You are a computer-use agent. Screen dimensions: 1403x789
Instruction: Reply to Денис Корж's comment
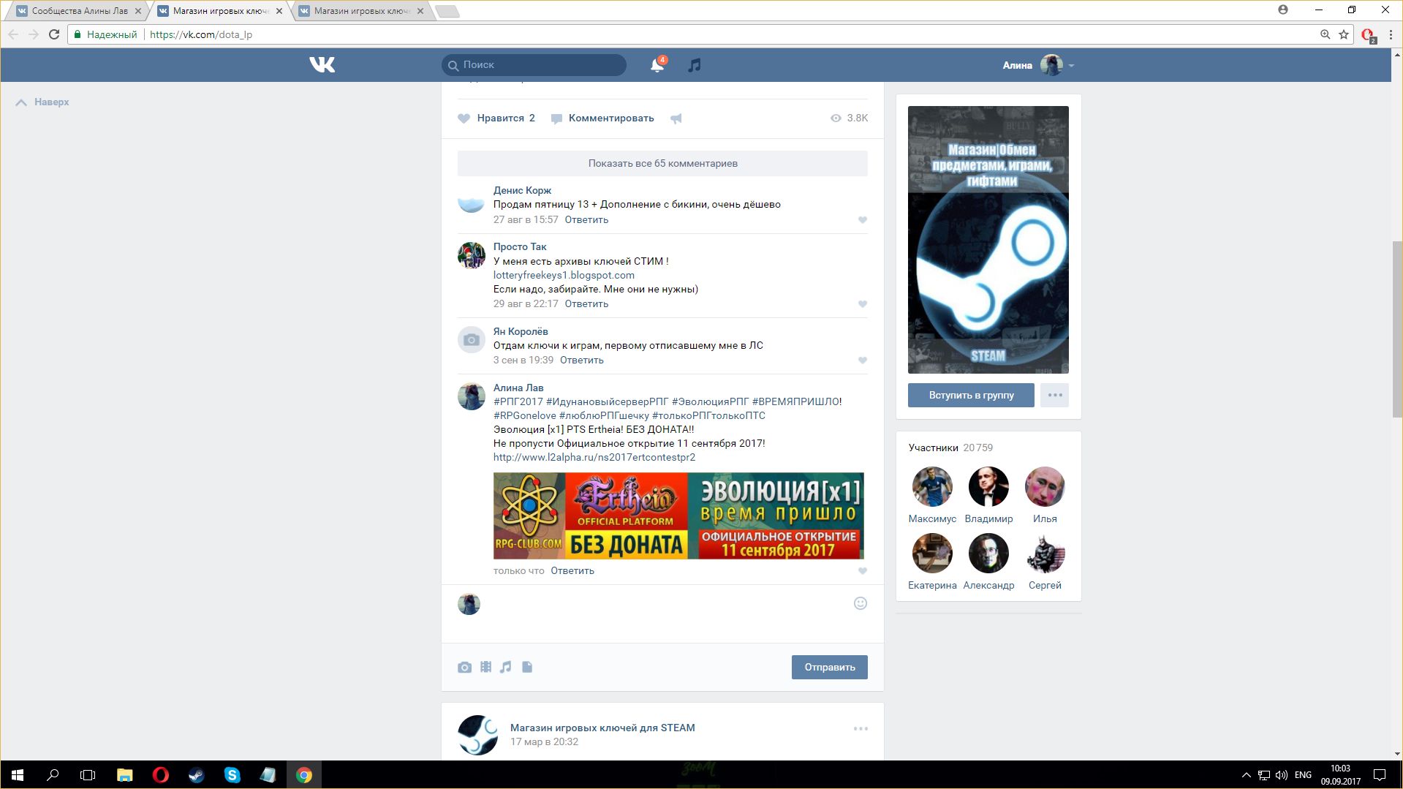pos(586,219)
